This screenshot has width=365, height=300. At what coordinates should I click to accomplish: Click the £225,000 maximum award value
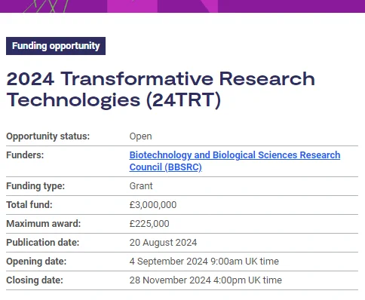(x=149, y=224)
